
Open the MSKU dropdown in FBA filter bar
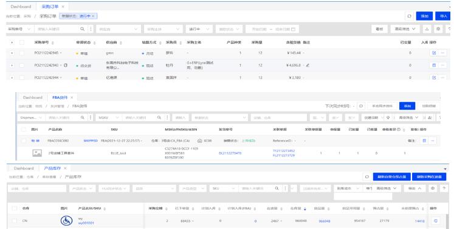pos(108,118)
